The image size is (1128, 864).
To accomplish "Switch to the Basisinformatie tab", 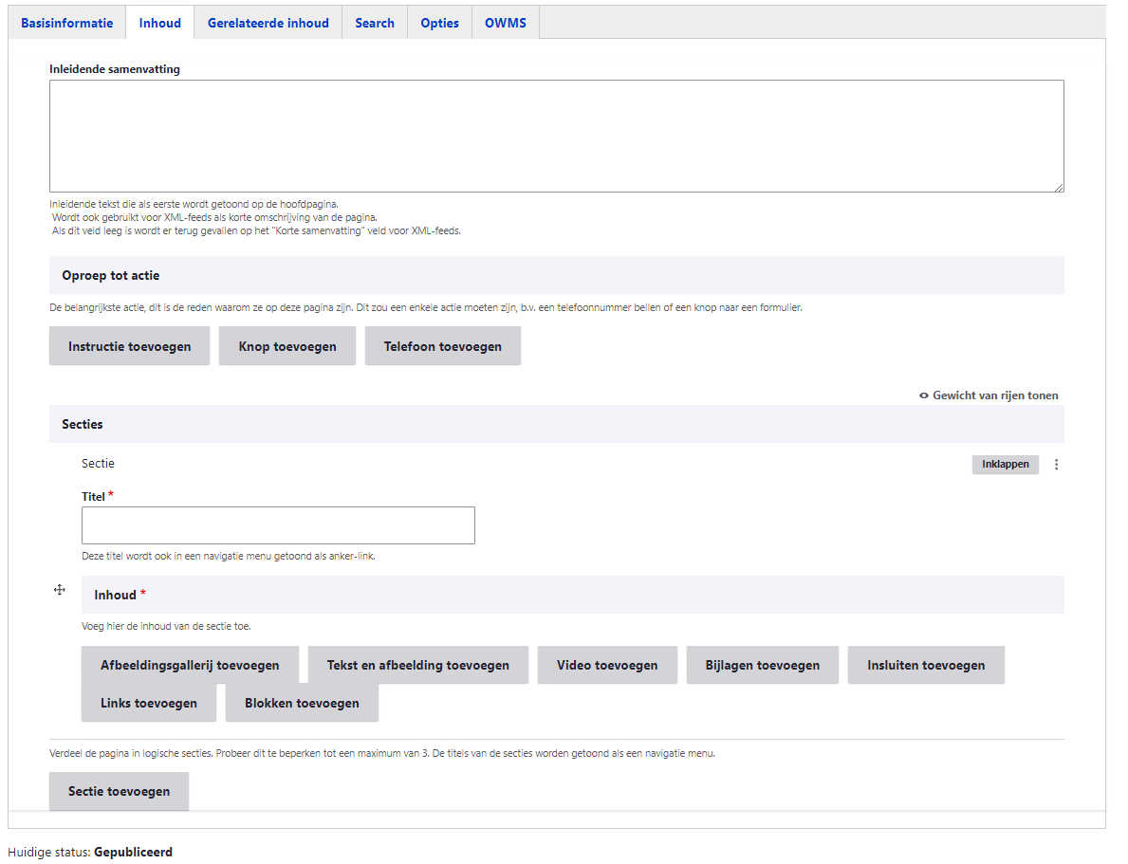I will [x=67, y=23].
